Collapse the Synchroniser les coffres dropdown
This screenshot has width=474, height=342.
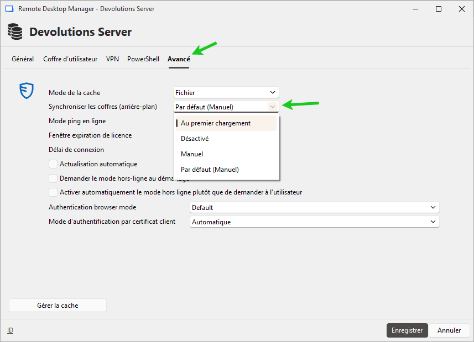coord(272,107)
